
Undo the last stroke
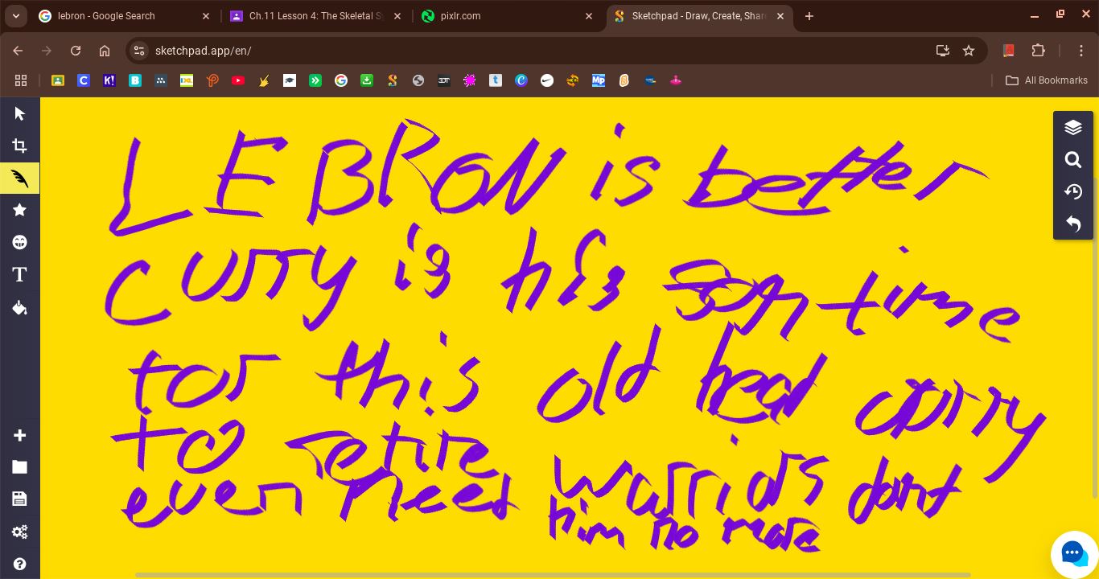pyautogui.click(x=1072, y=224)
